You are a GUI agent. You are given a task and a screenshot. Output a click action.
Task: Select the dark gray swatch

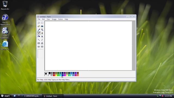pyautogui.click(x=52, y=73)
